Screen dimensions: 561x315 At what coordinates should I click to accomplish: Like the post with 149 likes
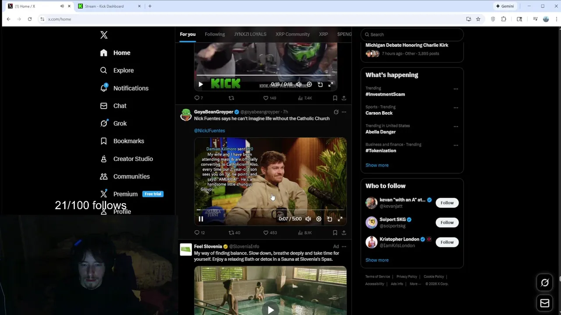[270, 98]
